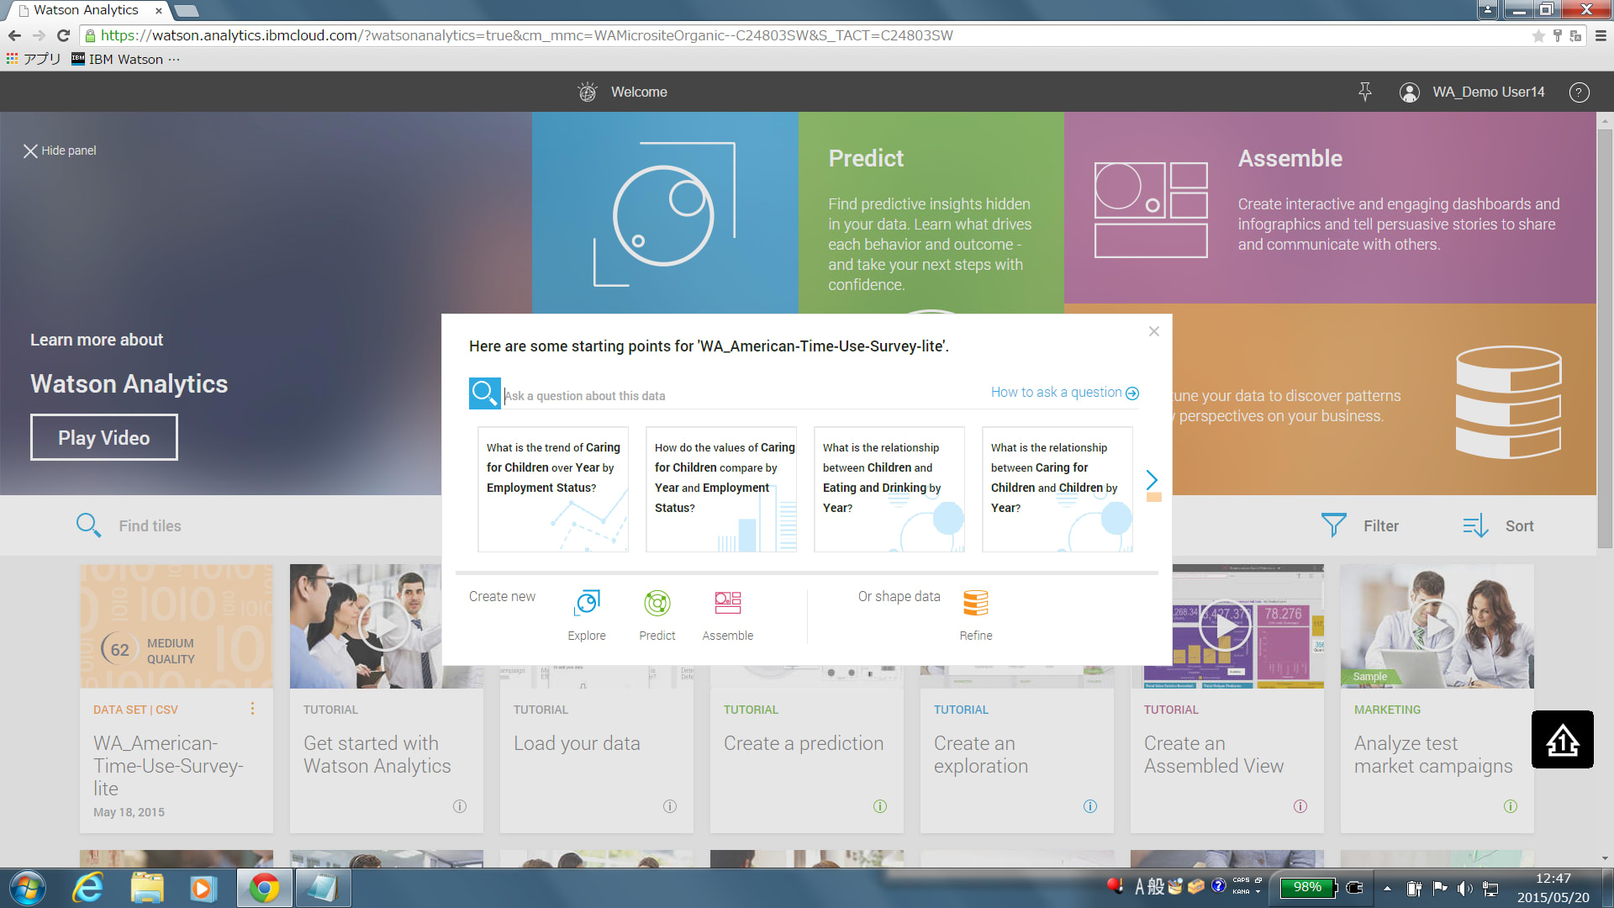Click 'Play Video' button on left panel
This screenshot has width=1614, height=908.
pyautogui.click(x=103, y=438)
